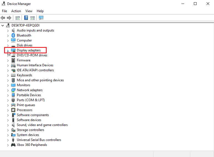Screen dimensions: 214x157
Task: Expand the Monitors node arrow
Action: click(x=8, y=85)
